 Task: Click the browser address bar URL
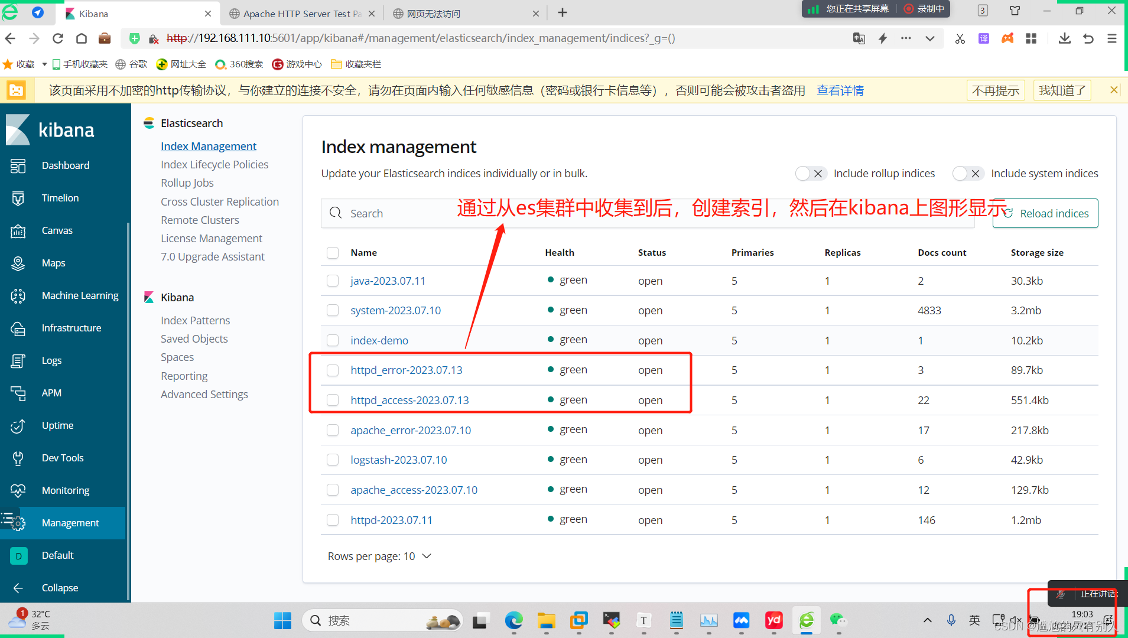click(421, 38)
